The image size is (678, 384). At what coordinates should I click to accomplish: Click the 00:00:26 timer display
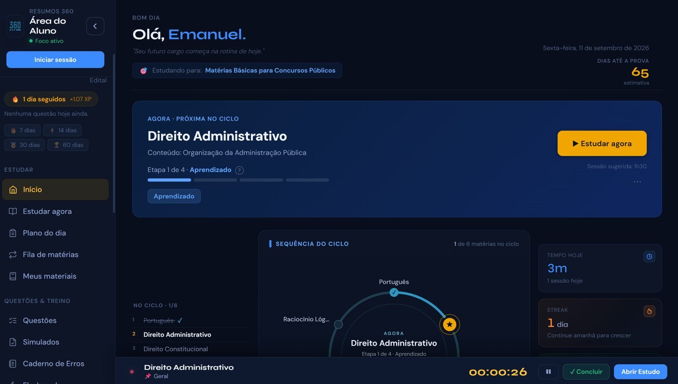coord(498,372)
